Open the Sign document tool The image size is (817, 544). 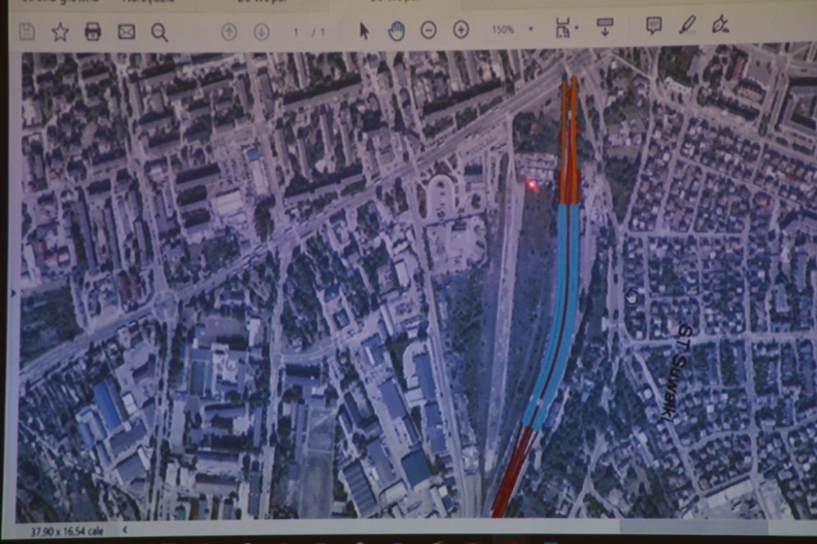click(720, 25)
